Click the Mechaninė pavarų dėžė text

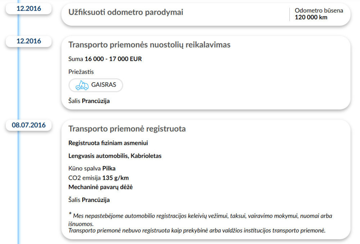point(101,187)
